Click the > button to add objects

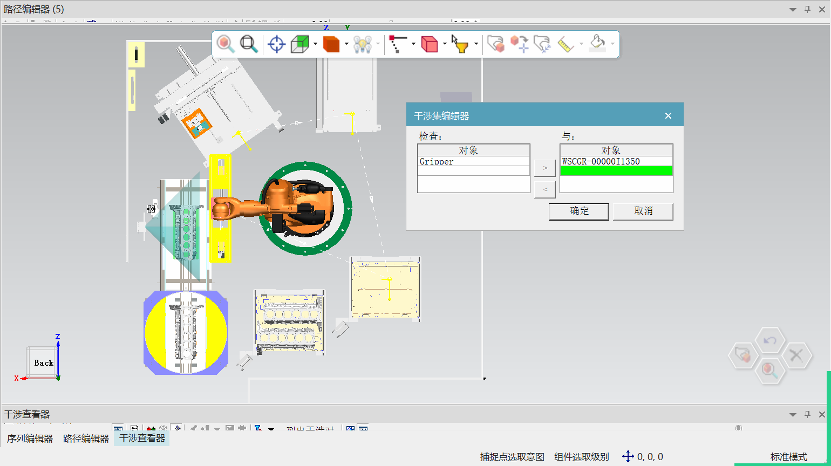[x=545, y=168]
